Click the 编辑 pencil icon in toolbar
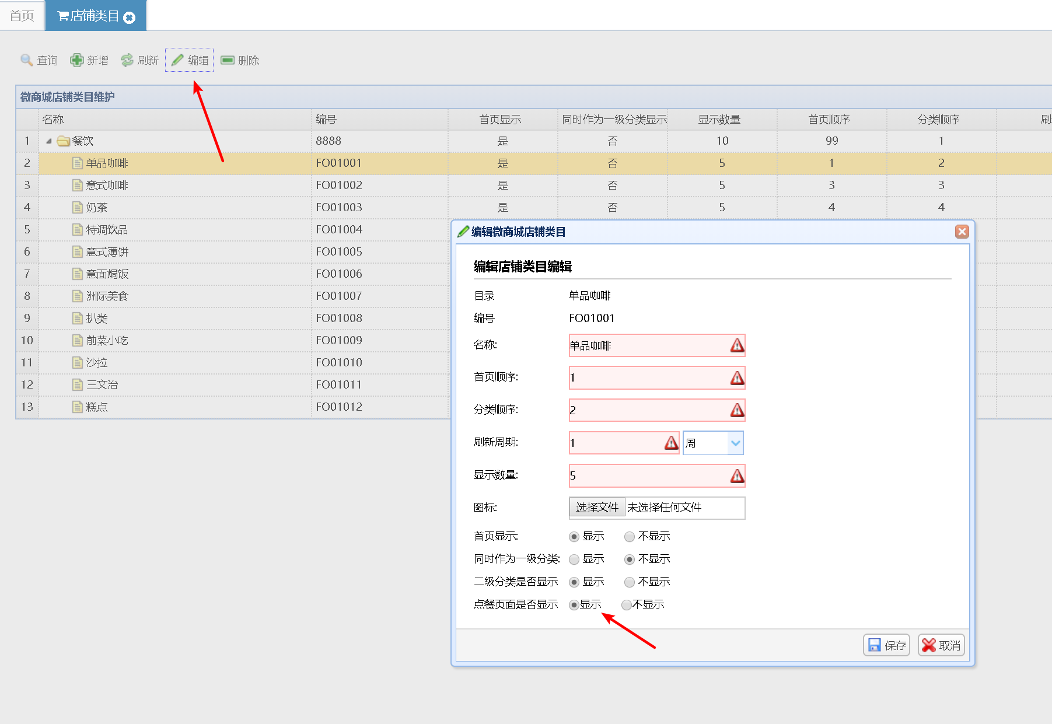The width and height of the screenshot is (1052, 724). click(x=177, y=60)
